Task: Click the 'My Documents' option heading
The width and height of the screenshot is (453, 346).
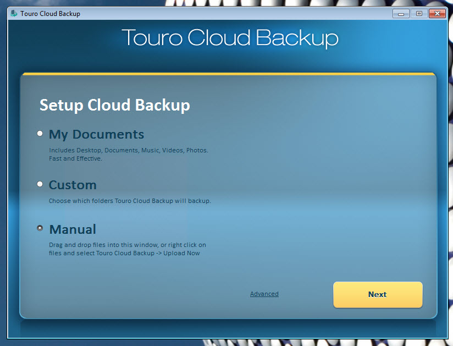Action: (96, 135)
